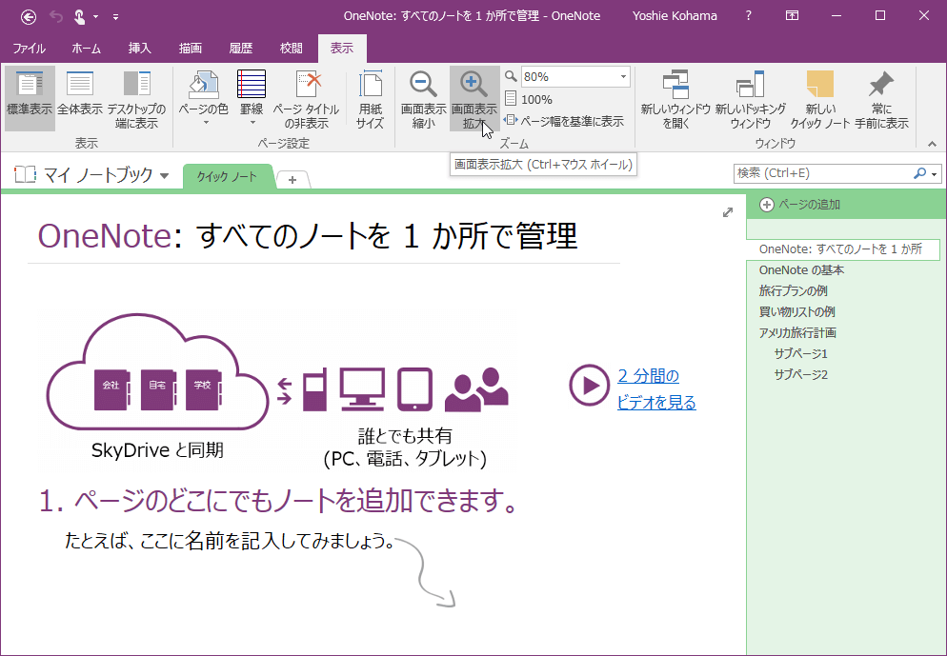Open Ribbon Display Options icon
947x656 pixels.
tap(792, 16)
